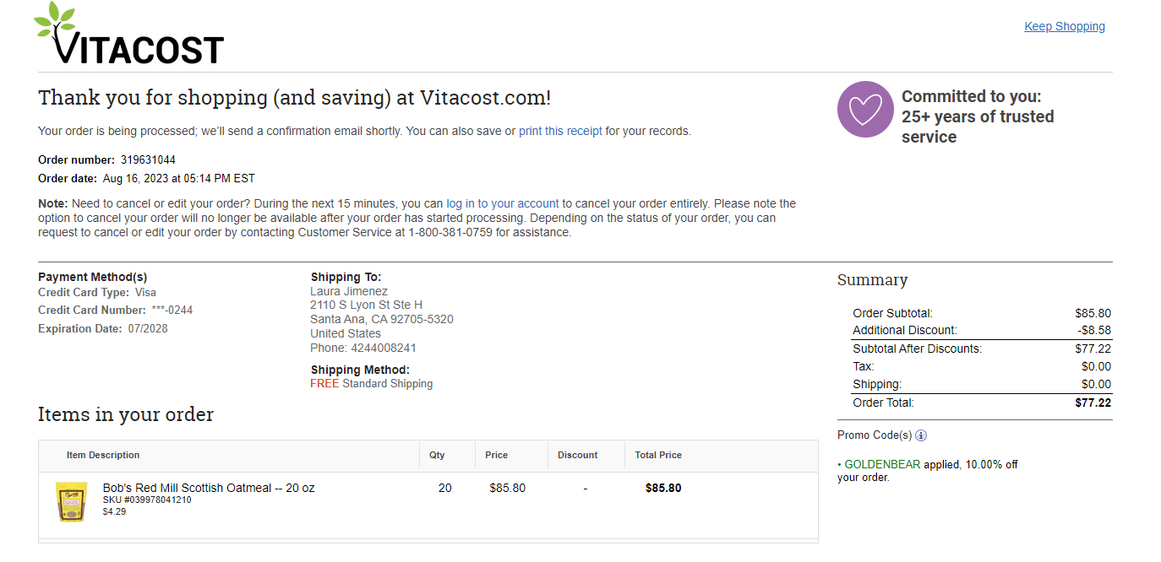Image resolution: width=1161 pixels, height=562 pixels.
Task: Click the Committed to you heading text
Action: [978, 116]
